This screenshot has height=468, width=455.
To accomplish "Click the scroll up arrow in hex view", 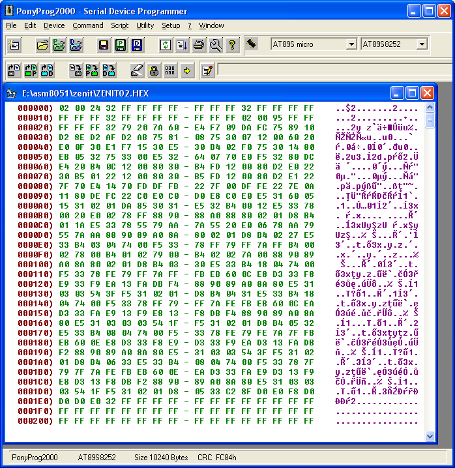I will (430, 107).
